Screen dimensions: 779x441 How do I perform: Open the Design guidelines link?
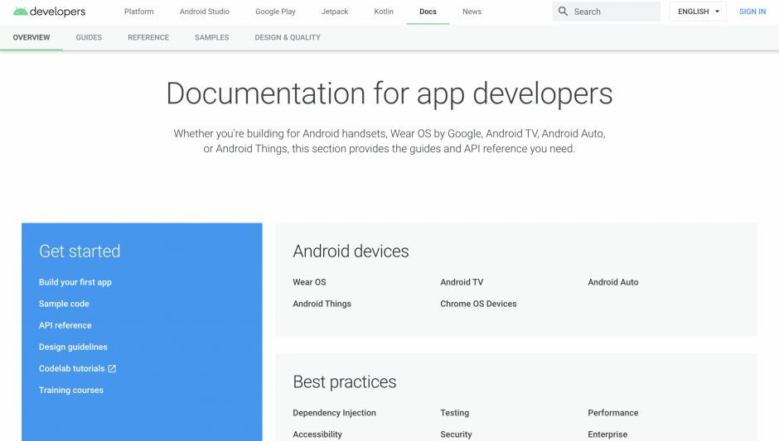pos(73,347)
